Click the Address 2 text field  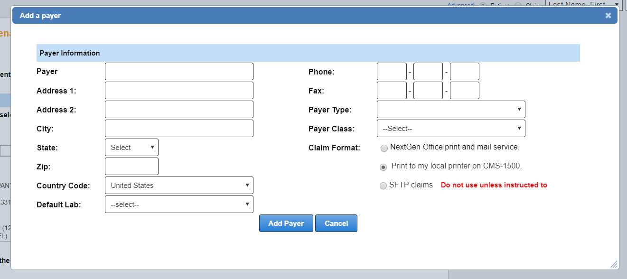(179, 110)
